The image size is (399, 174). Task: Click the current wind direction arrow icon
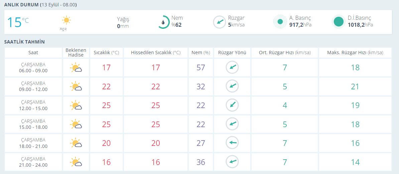pyautogui.click(x=219, y=22)
